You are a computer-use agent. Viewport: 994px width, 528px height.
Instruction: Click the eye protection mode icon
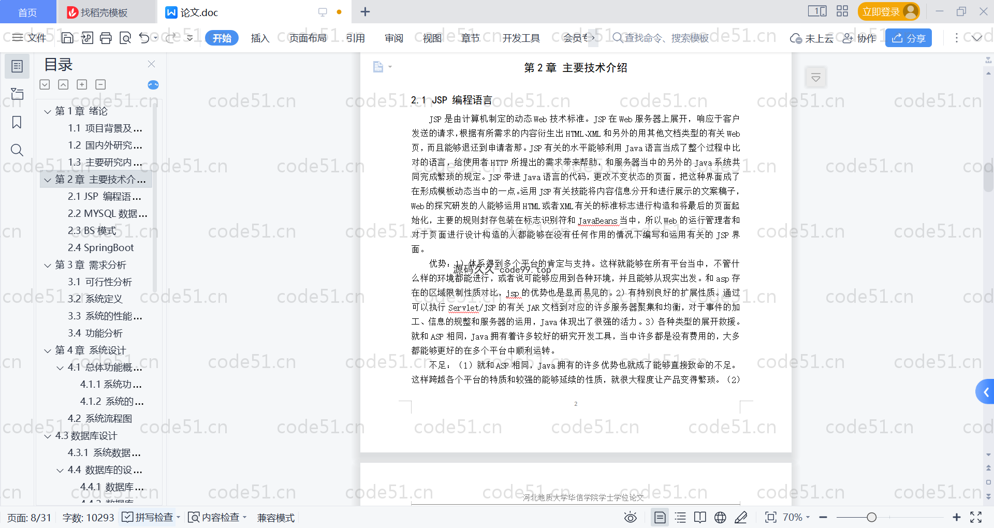coord(630,517)
